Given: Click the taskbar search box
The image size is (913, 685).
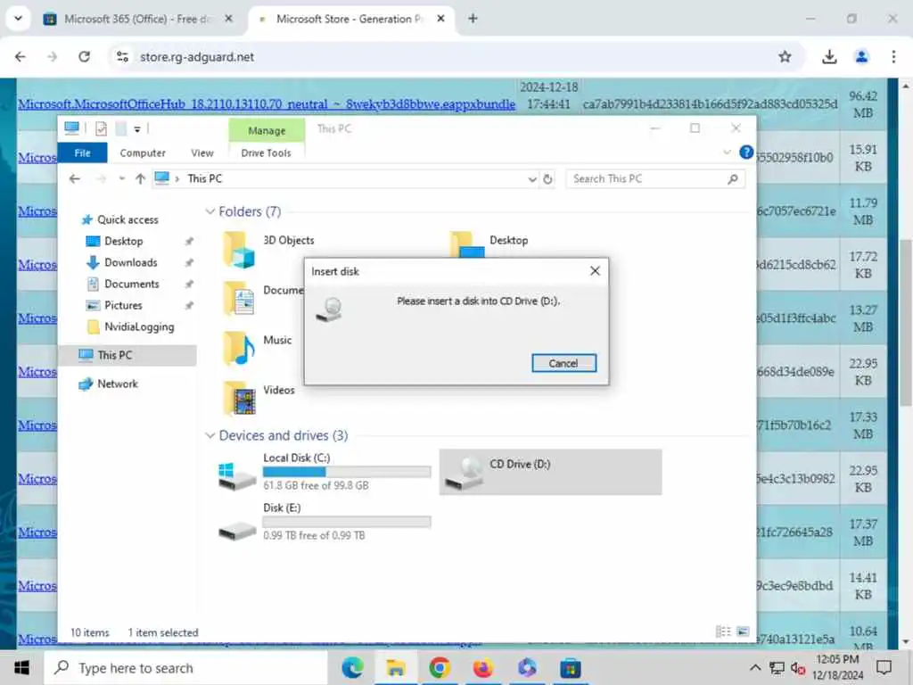Looking at the screenshot, I should point(185,668).
